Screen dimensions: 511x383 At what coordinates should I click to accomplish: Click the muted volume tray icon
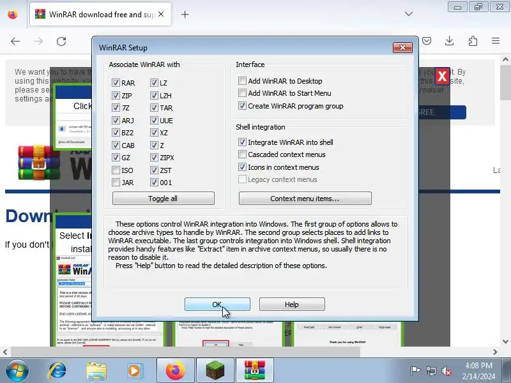pyautogui.click(x=446, y=371)
